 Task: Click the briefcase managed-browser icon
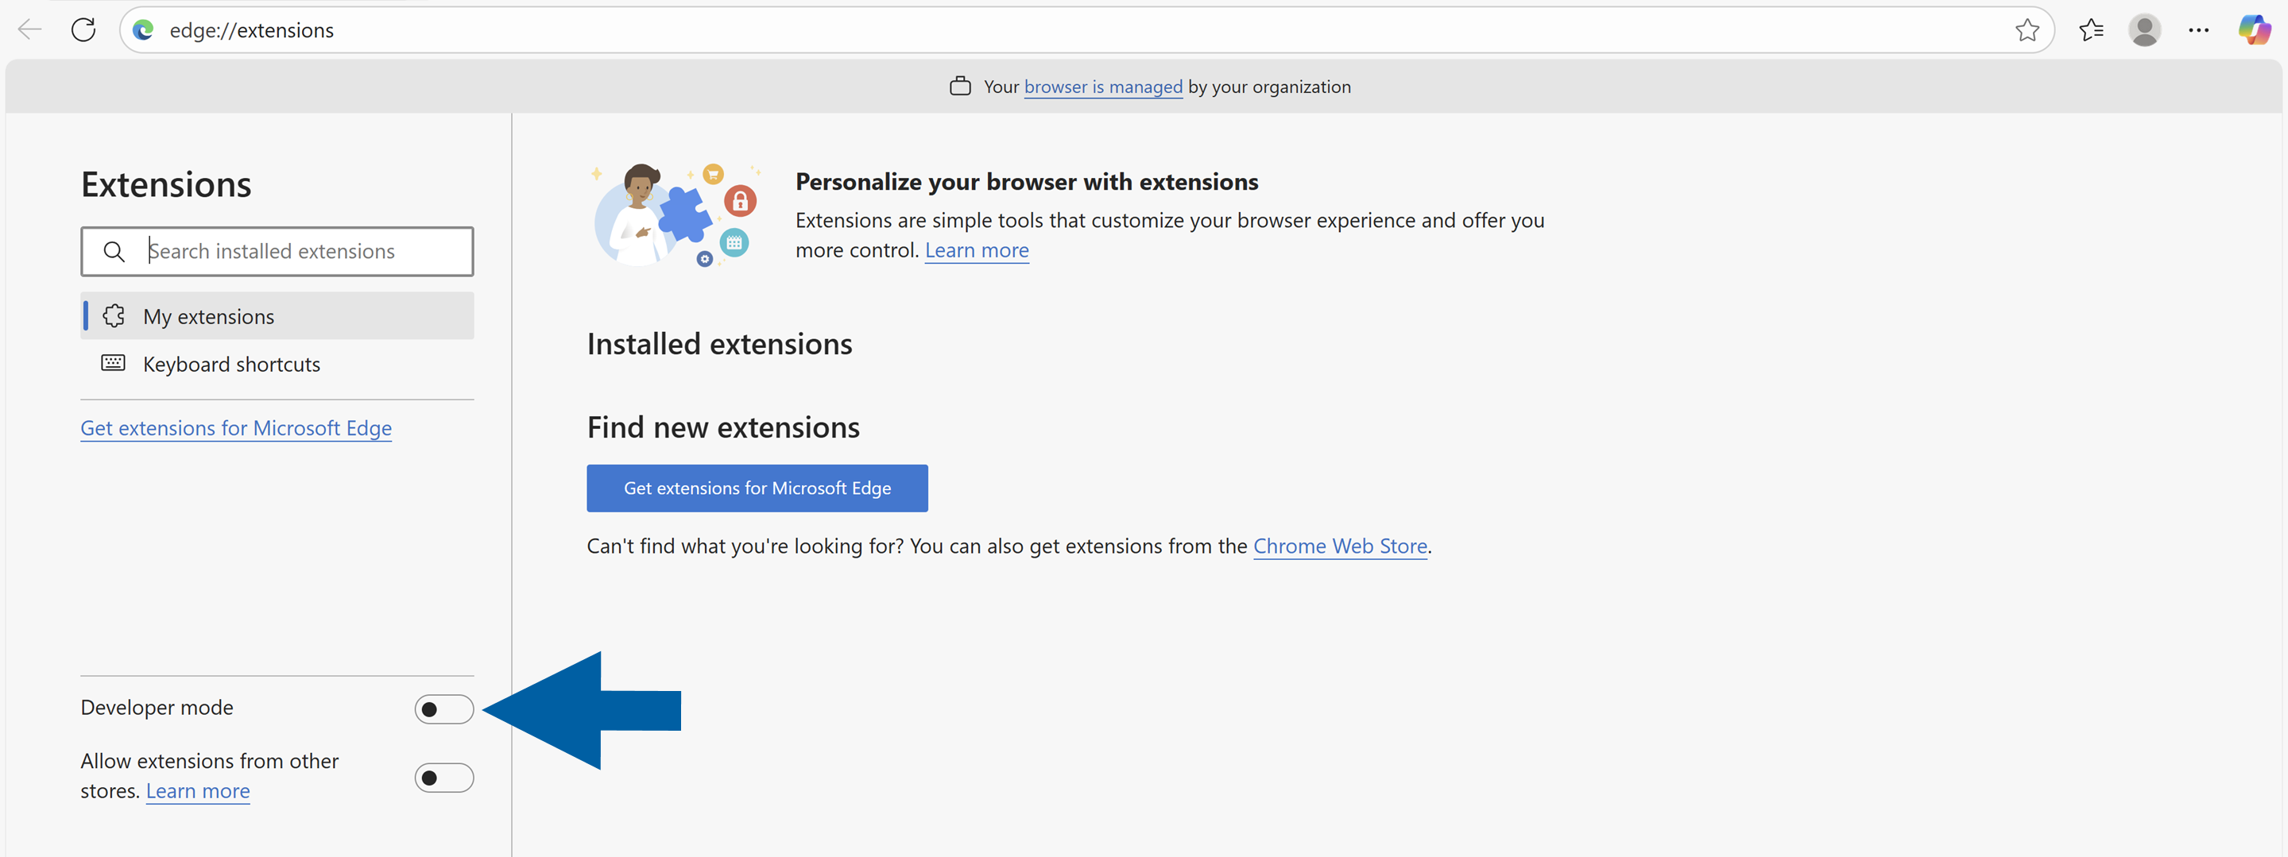961,85
